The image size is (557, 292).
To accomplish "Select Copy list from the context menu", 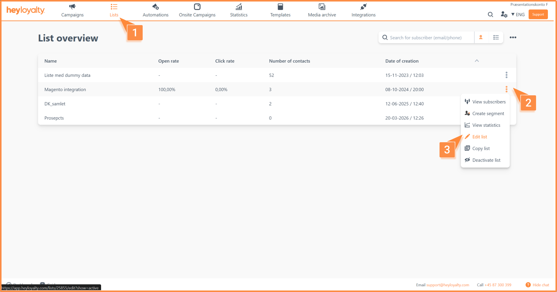I will 481,149.
